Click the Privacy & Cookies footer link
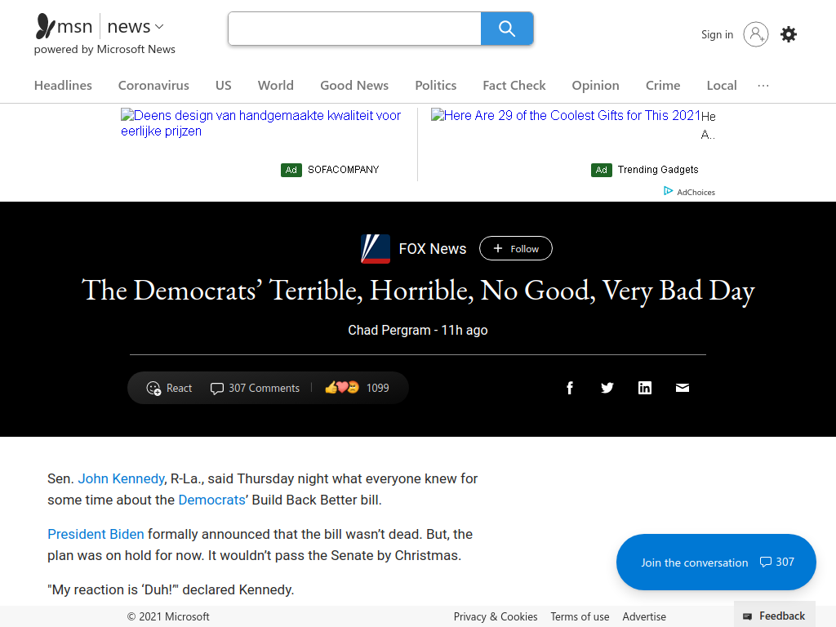 496,617
